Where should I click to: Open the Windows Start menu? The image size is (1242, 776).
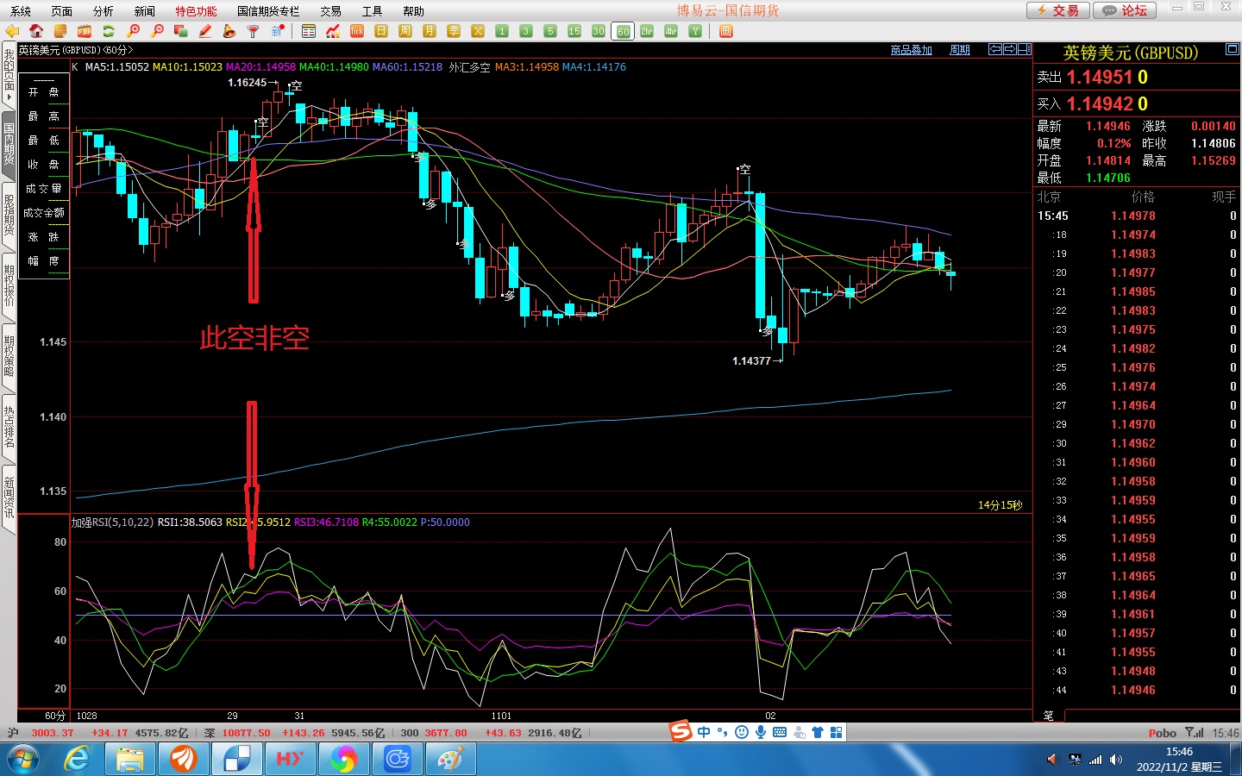22,760
